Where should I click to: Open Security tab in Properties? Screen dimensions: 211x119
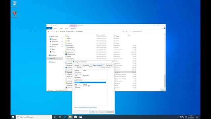pos(79,67)
